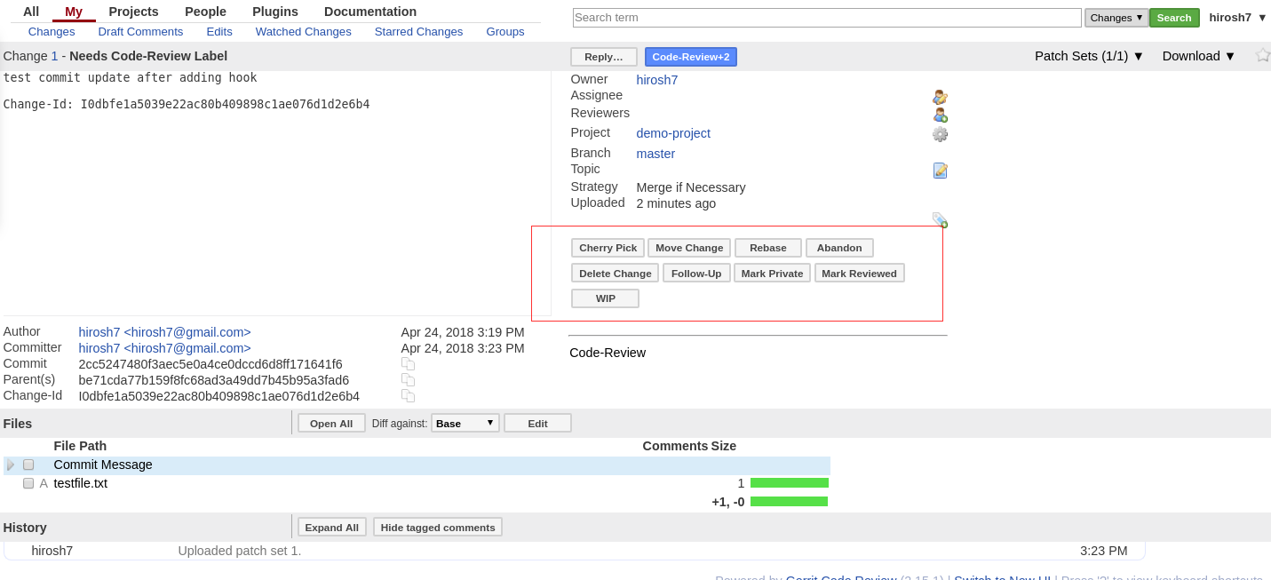The width and height of the screenshot is (1271, 580).
Task: Click the edit assignee icon
Action: click(x=940, y=97)
